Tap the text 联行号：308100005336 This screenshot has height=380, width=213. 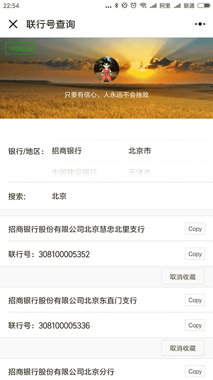[x=49, y=326]
